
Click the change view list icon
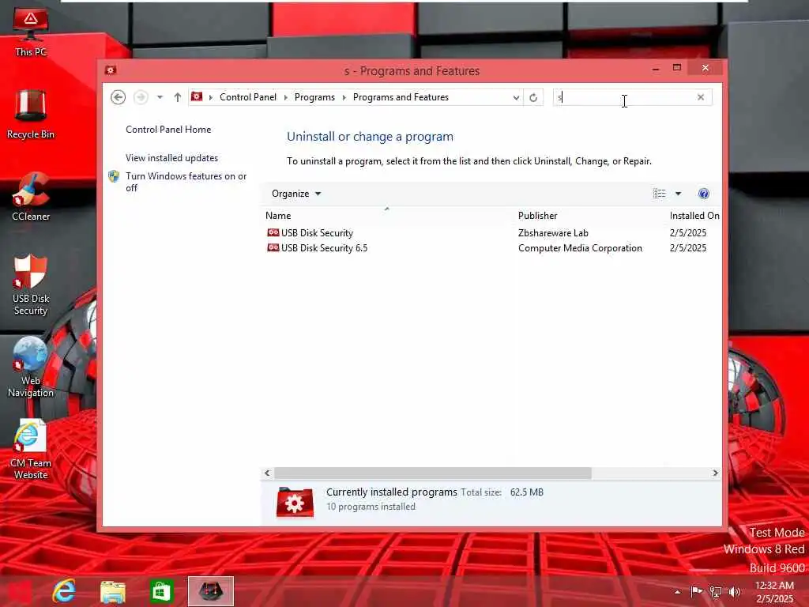click(660, 194)
